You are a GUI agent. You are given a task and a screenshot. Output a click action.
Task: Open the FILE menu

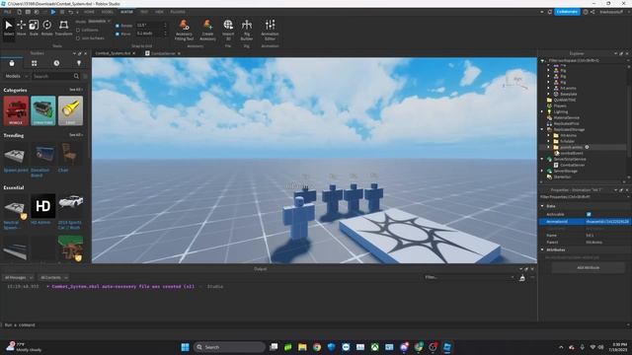[8, 12]
